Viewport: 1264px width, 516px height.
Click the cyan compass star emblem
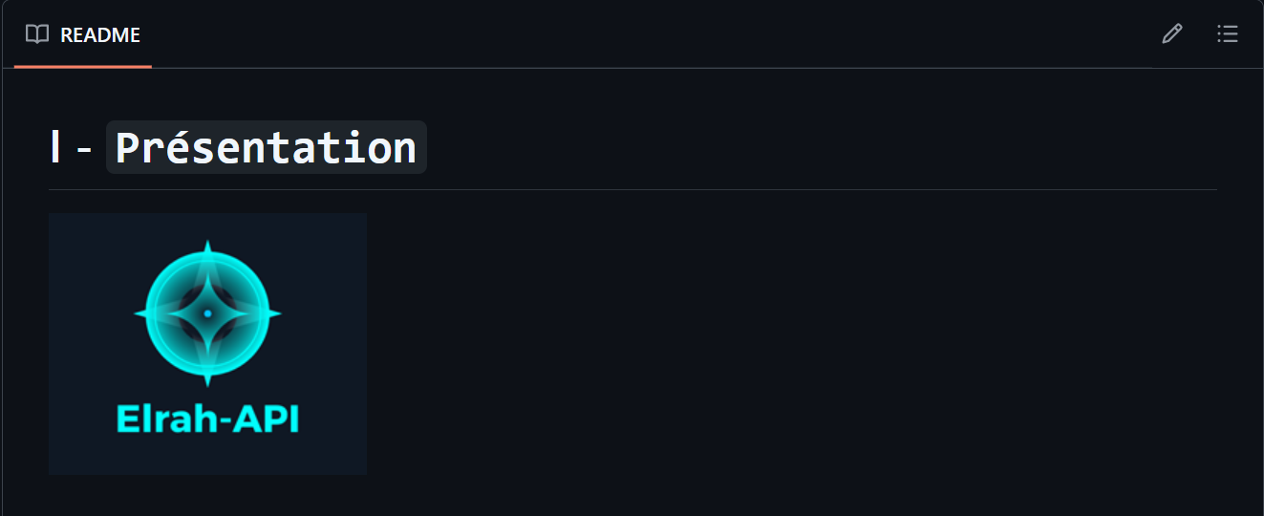click(207, 313)
